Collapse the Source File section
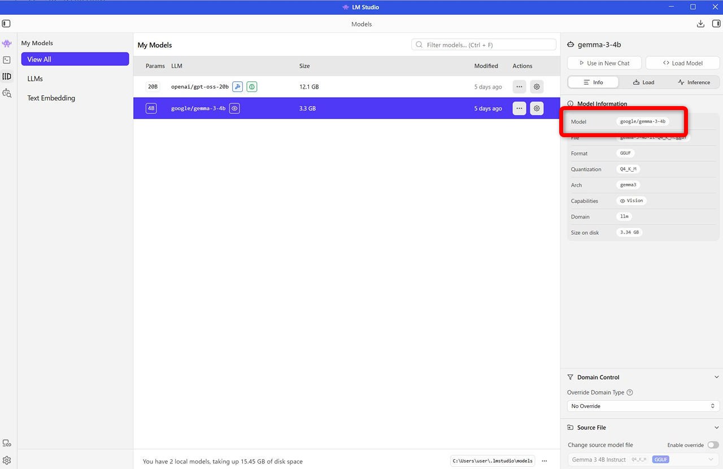This screenshot has height=469, width=723. pos(716,428)
